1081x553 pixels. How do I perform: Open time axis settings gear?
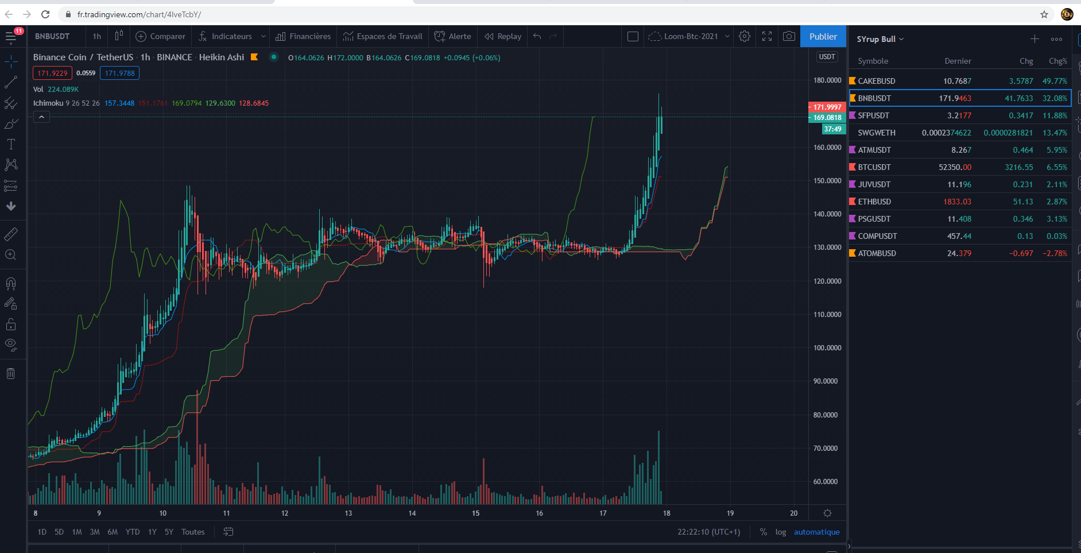827,513
